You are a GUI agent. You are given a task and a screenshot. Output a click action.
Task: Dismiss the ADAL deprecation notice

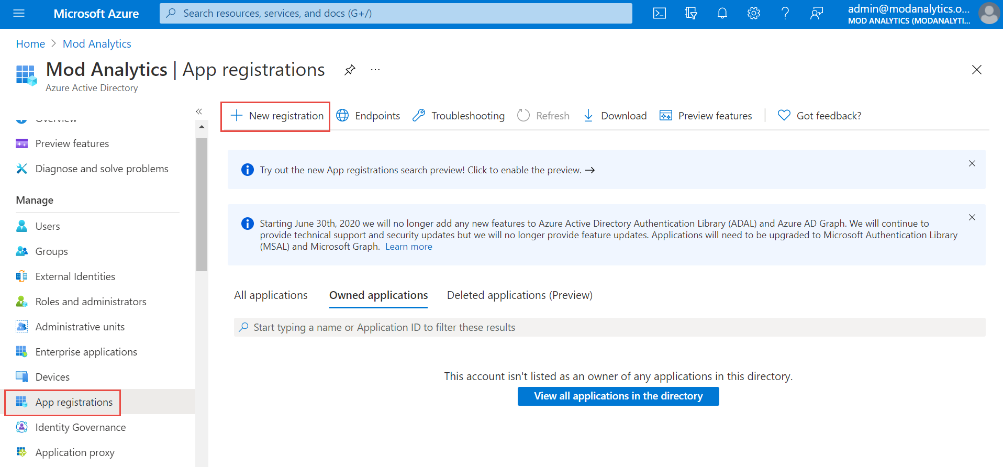[x=972, y=217]
